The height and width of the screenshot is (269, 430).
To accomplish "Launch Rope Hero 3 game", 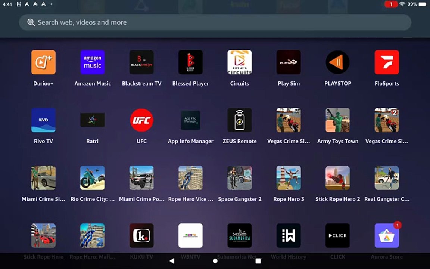I will pyautogui.click(x=289, y=178).
